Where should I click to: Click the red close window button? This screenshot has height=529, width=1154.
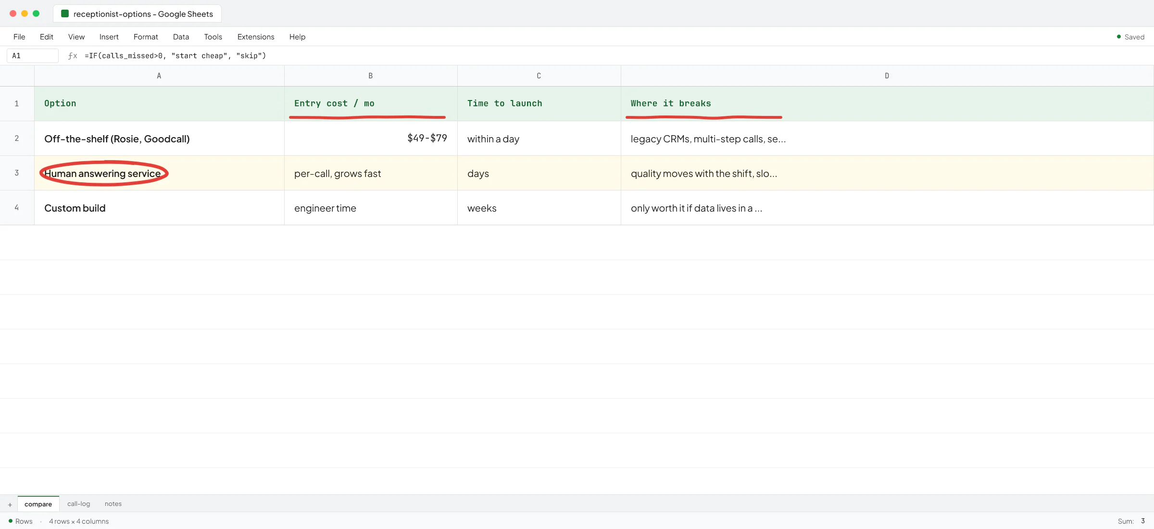[x=13, y=13]
